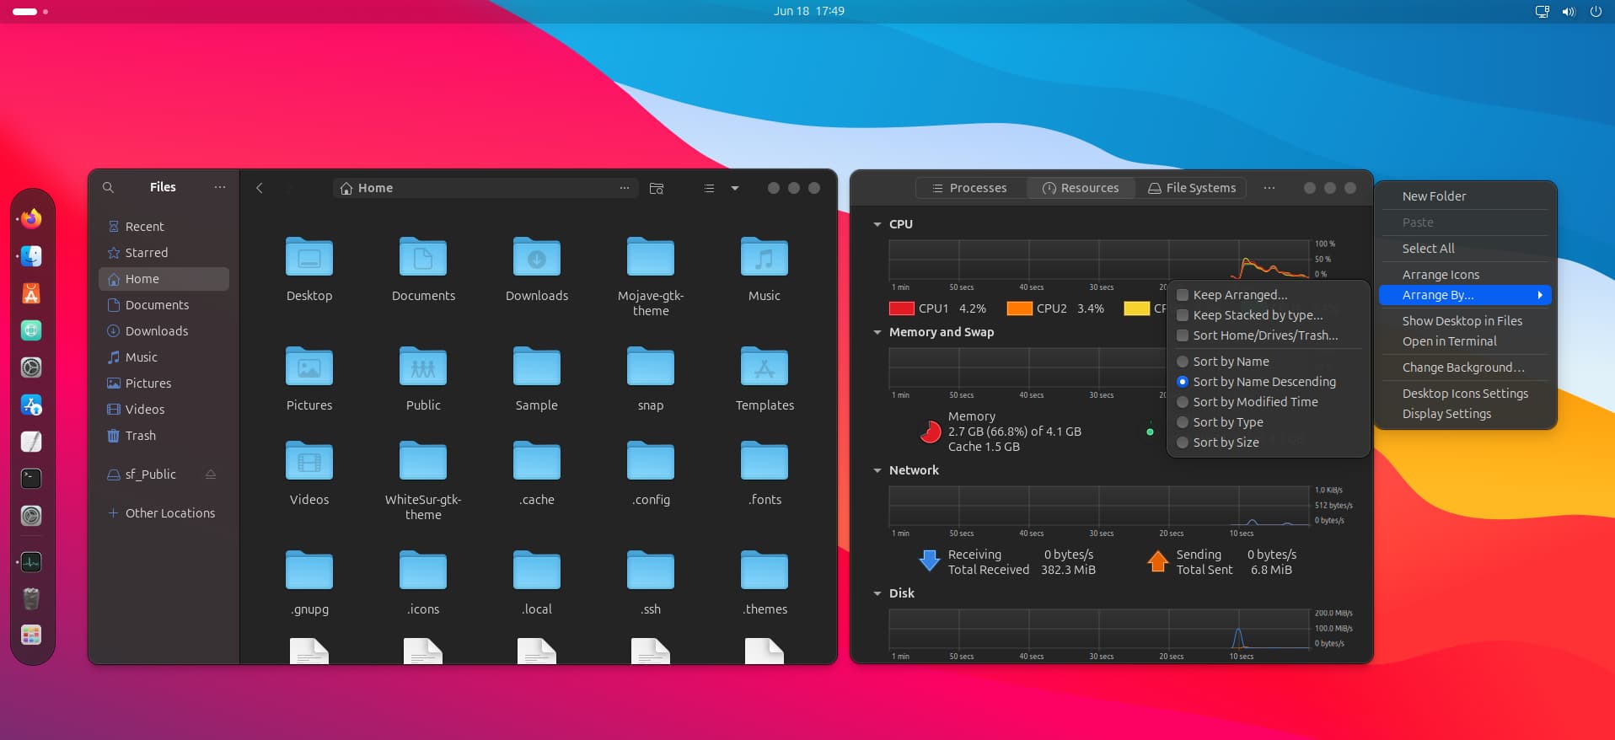Open Recent in Files sidebar
Image resolution: width=1615 pixels, height=740 pixels.
[x=164, y=227]
